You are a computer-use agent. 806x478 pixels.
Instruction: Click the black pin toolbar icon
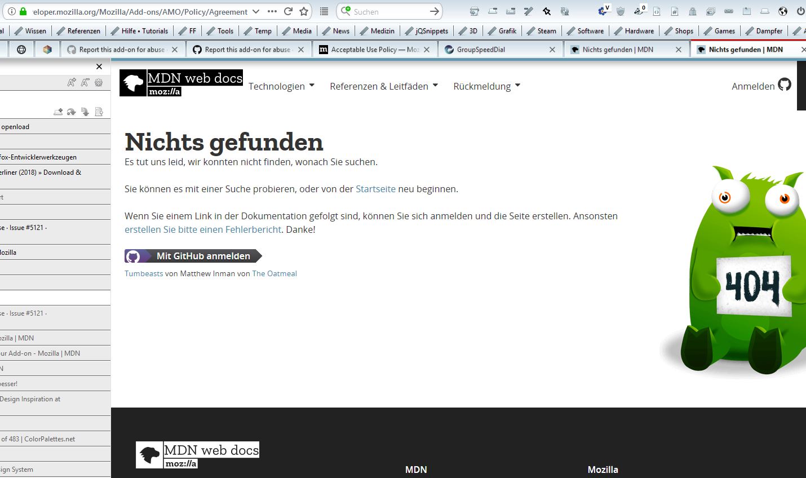pyautogui.click(x=547, y=11)
